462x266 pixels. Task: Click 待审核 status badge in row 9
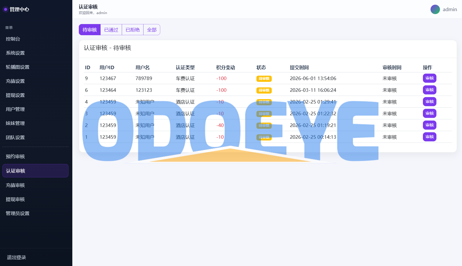[264, 79]
